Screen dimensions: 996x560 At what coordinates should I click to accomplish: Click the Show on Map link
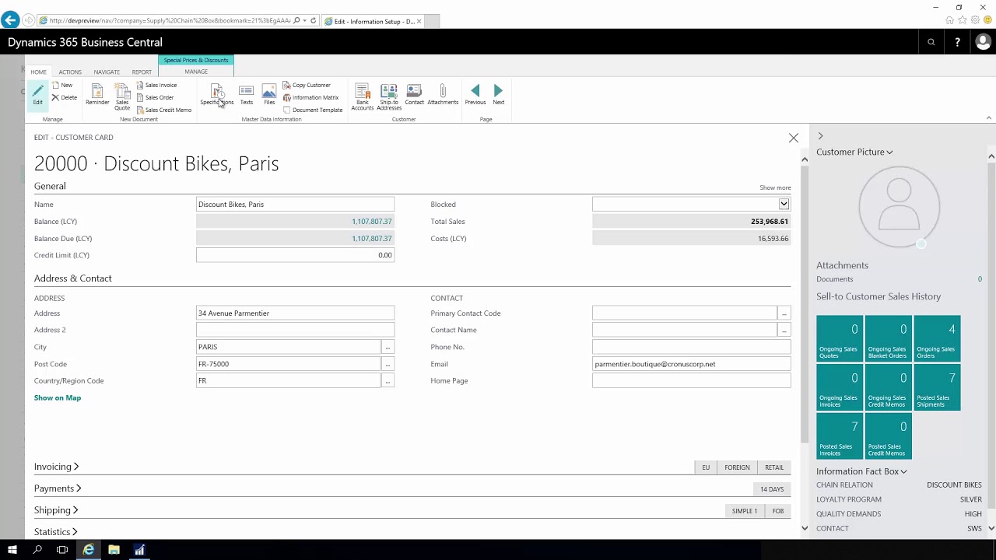58,397
